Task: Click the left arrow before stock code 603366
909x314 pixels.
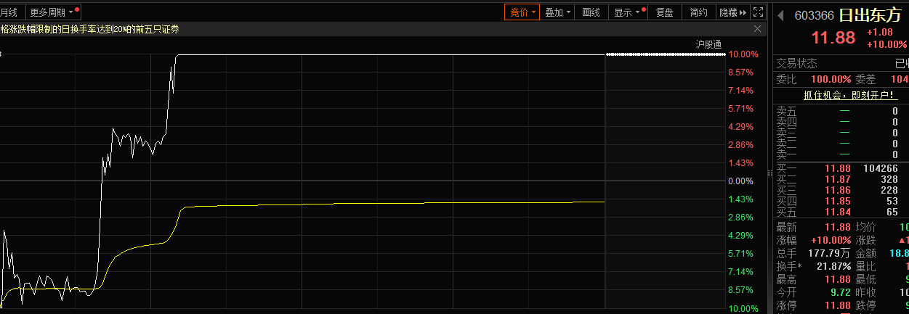Action: coord(781,15)
